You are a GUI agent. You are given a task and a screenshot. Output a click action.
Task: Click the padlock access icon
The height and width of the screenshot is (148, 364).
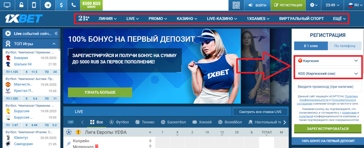point(21,5)
